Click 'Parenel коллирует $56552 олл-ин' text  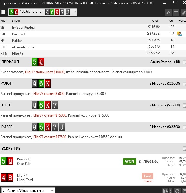[95, 137]
